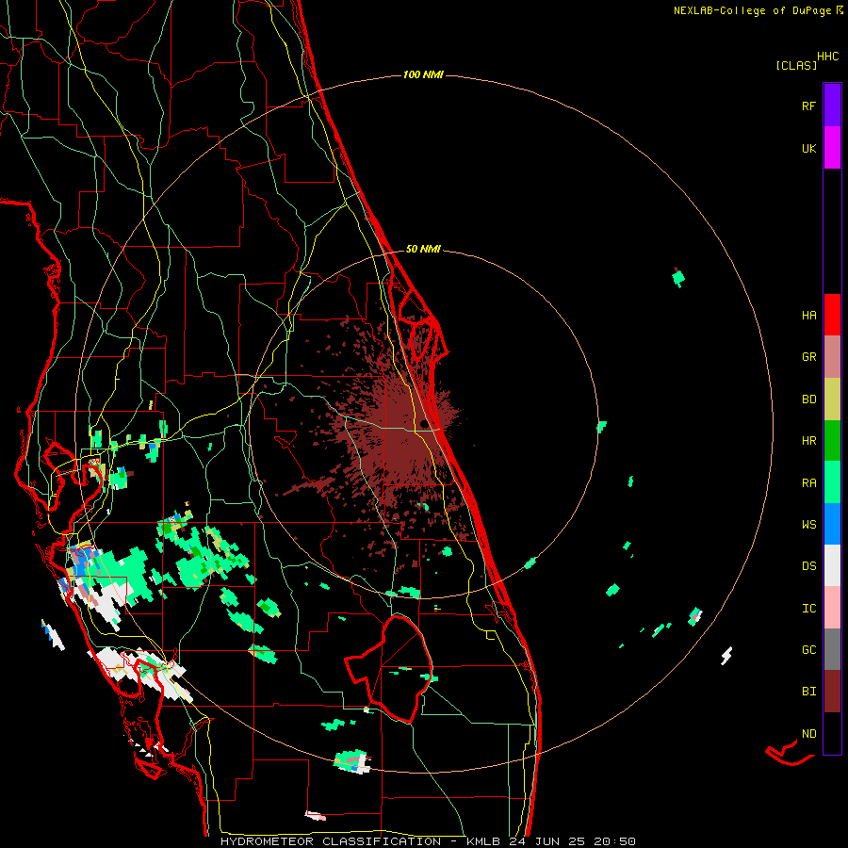Viewport: 848px width, 848px height.
Task: Click the black radar site dot at center
Action: (x=423, y=423)
